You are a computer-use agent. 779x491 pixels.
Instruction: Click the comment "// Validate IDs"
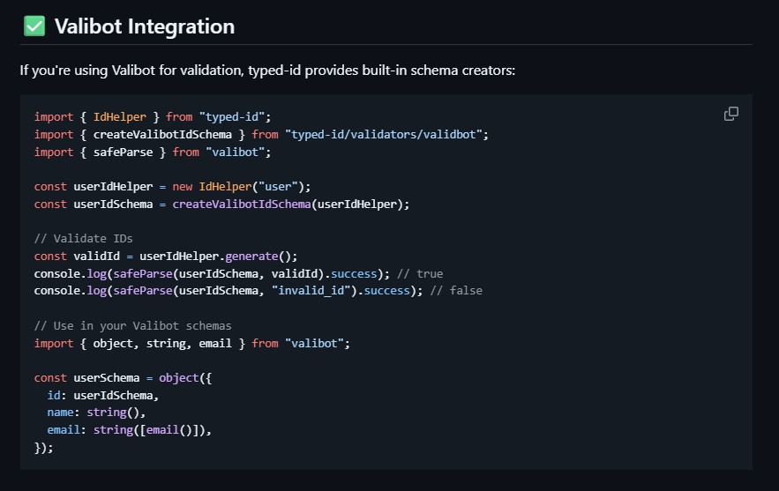(84, 239)
